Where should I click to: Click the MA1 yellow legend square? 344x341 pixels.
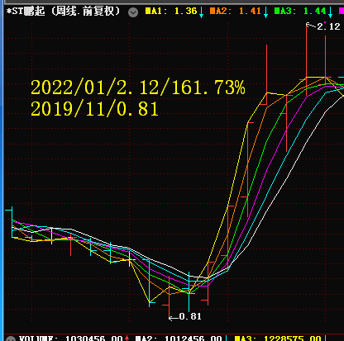[148, 11]
